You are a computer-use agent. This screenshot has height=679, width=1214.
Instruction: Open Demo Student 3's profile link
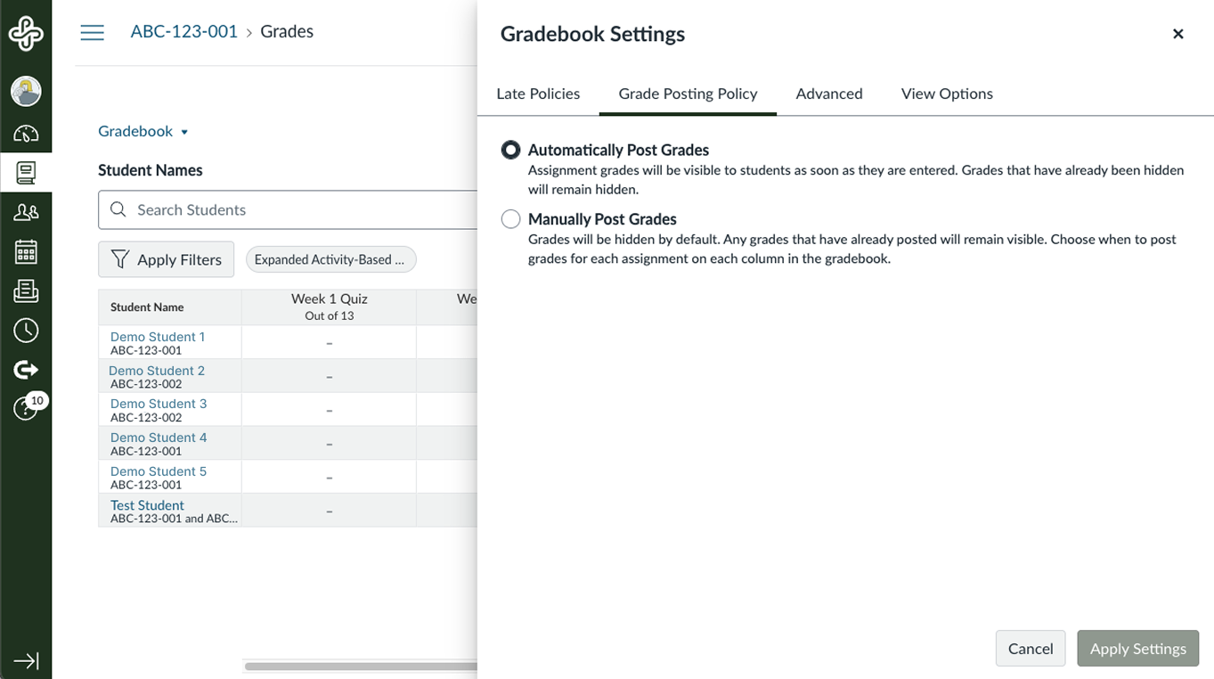point(158,403)
